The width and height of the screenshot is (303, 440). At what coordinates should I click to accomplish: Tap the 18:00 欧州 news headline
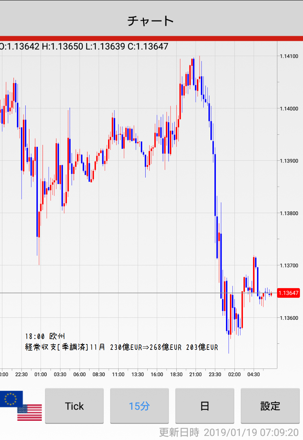click(x=45, y=336)
